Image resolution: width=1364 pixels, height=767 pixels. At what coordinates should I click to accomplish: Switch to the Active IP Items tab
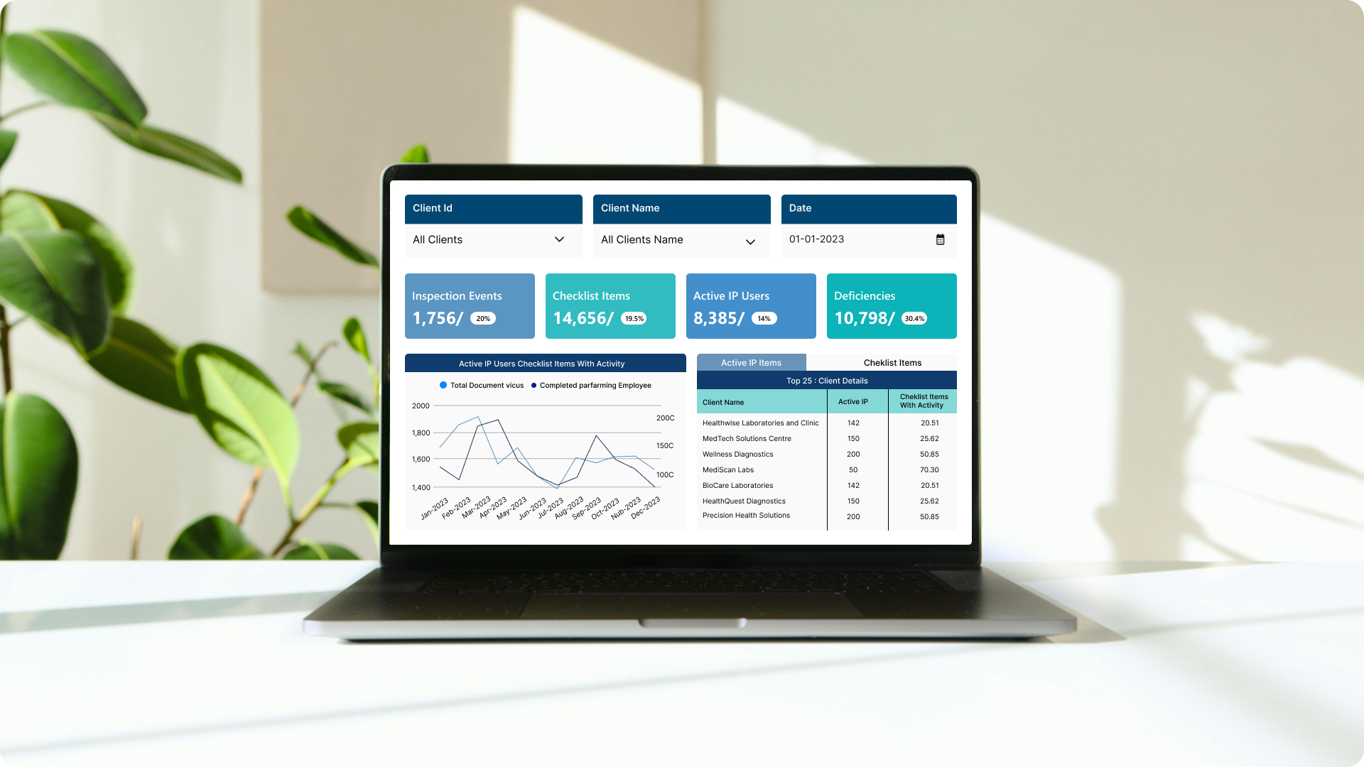750,362
